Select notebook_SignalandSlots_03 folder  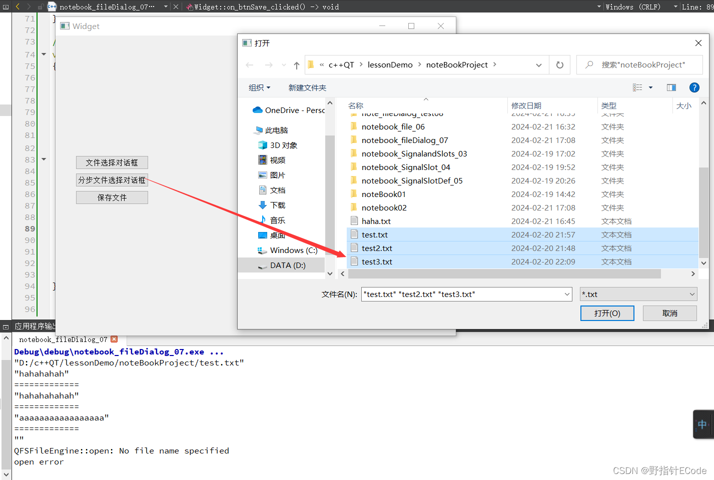click(x=414, y=153)
